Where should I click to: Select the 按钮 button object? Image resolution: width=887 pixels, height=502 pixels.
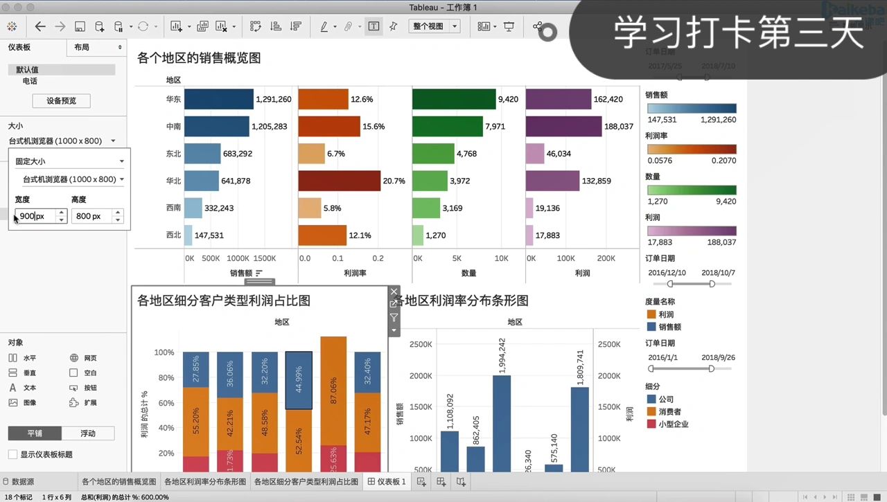tap(83, 388)
